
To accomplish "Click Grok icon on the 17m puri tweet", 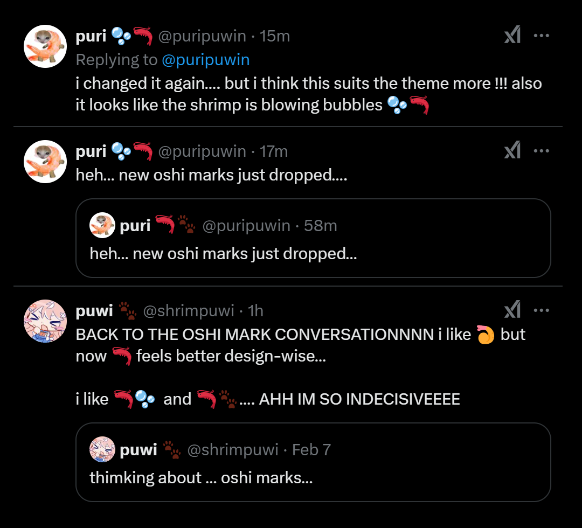I will pyautogui.click(x=512, y=151).
